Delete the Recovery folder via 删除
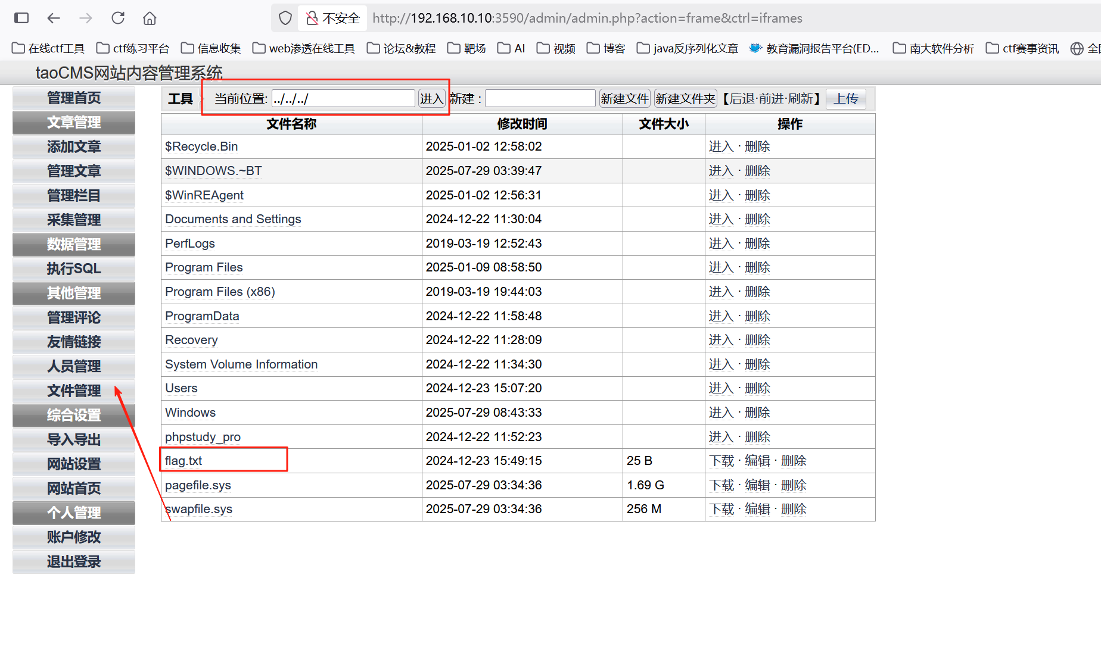The image size is (1101, 659). click(x=758, y=340)
